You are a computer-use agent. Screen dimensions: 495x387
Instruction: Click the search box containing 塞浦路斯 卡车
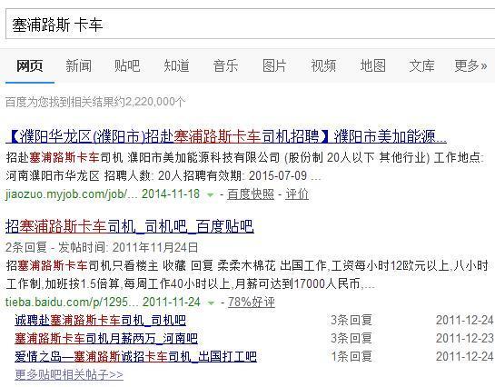[x=251, y=25]
